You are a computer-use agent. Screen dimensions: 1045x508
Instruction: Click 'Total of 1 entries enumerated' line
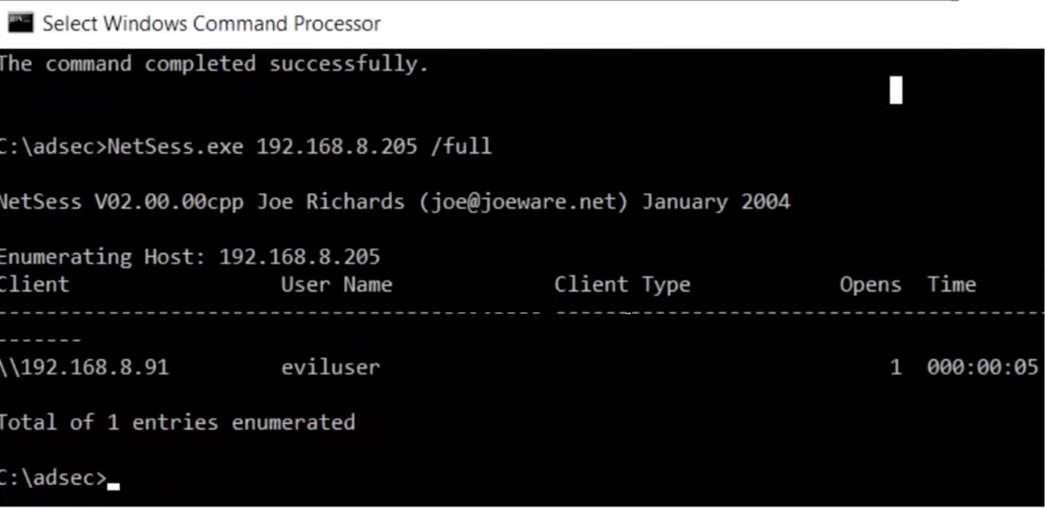(x=177, y=422)
